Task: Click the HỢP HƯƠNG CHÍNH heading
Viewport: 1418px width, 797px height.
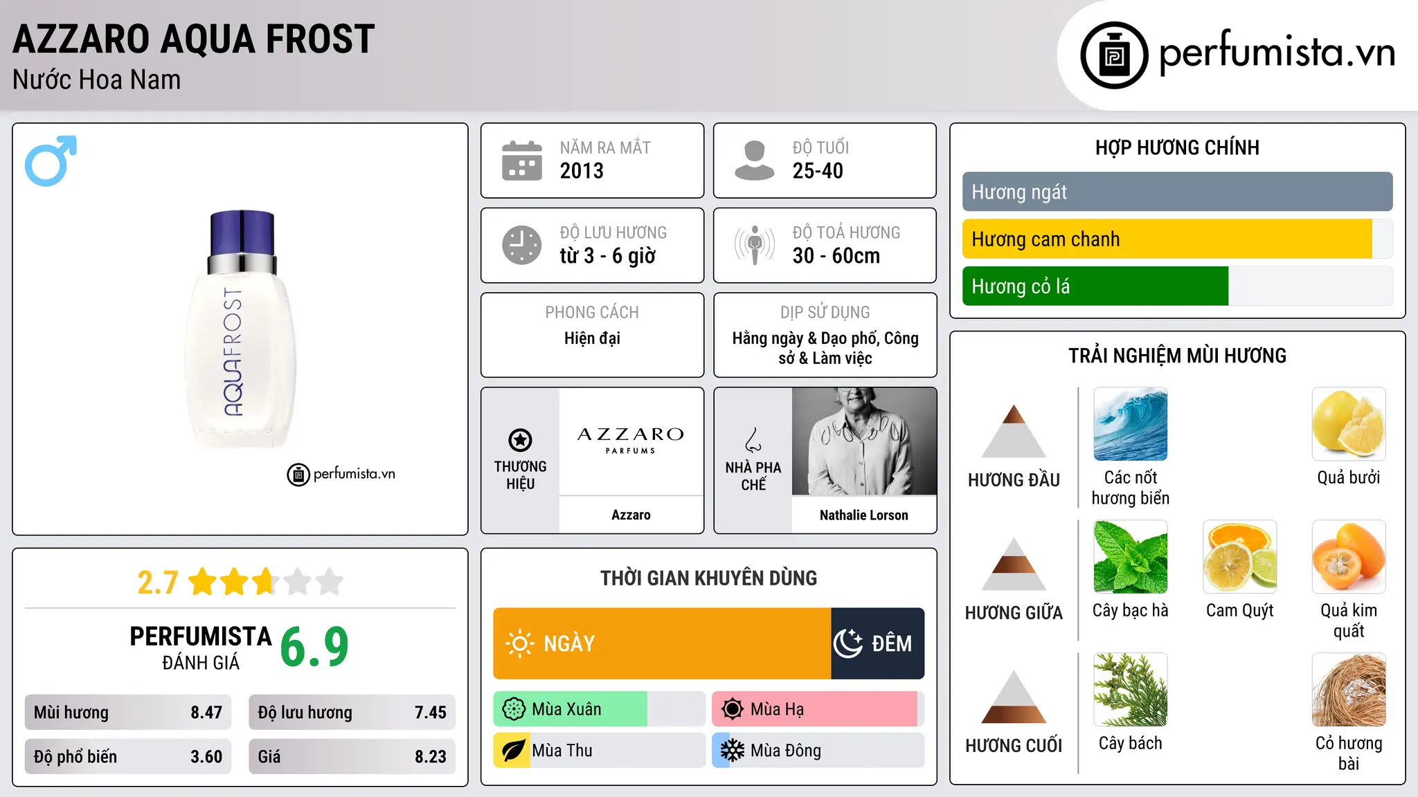Action: tap(1177, 147)
